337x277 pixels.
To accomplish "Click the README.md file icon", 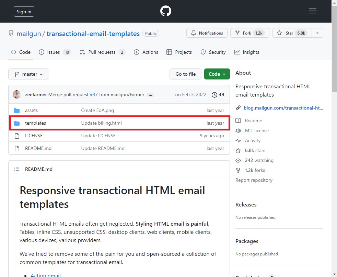I will click(x=17, y=148).
